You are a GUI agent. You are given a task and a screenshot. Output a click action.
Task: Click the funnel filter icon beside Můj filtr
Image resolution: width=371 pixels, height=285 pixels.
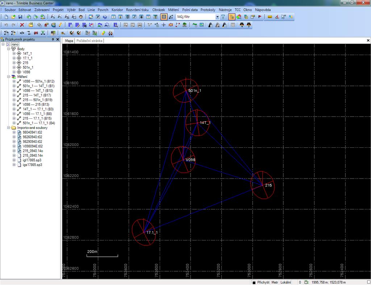click(223, 17)
